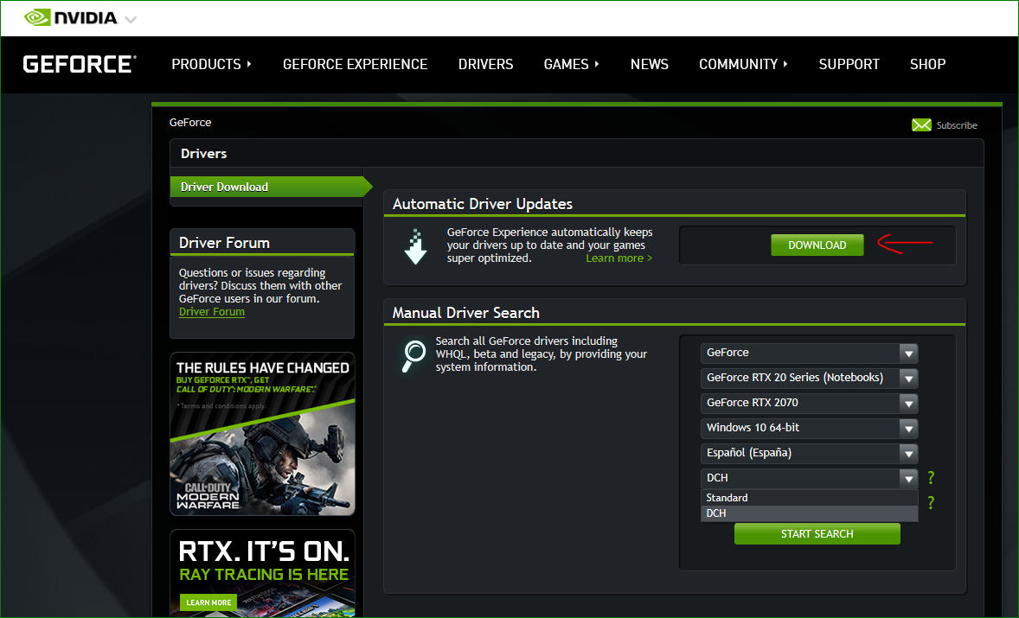This screenshot has height=618, width=1019.
Task: Open the SHOP link
Action: [x=927, y=64]
